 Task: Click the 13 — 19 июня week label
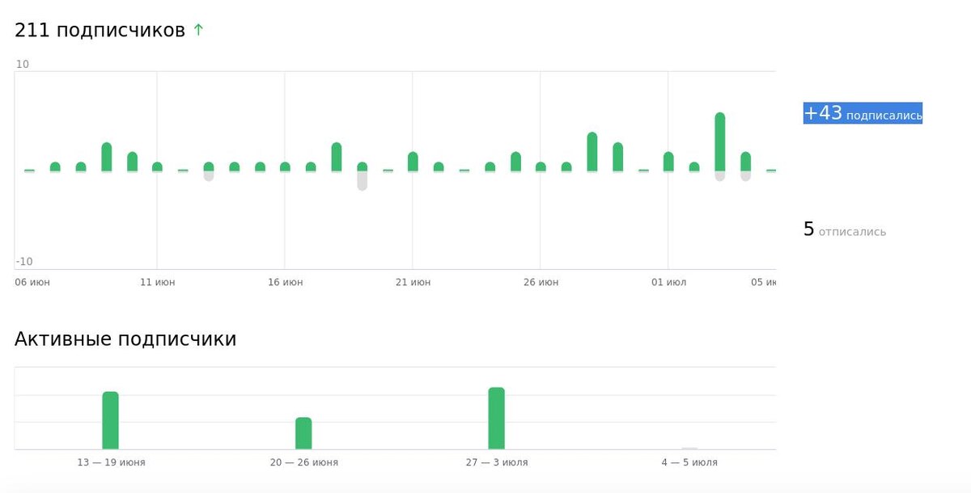pos(112,462)
